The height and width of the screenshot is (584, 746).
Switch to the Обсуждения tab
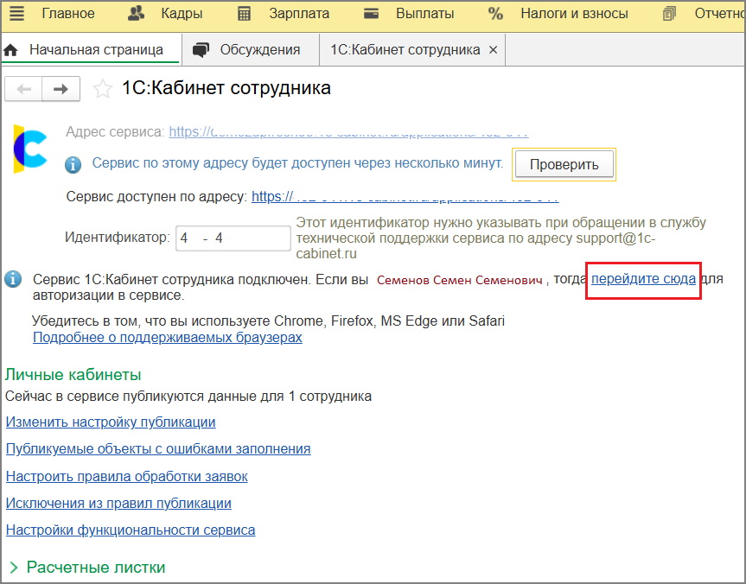point(260,49)
